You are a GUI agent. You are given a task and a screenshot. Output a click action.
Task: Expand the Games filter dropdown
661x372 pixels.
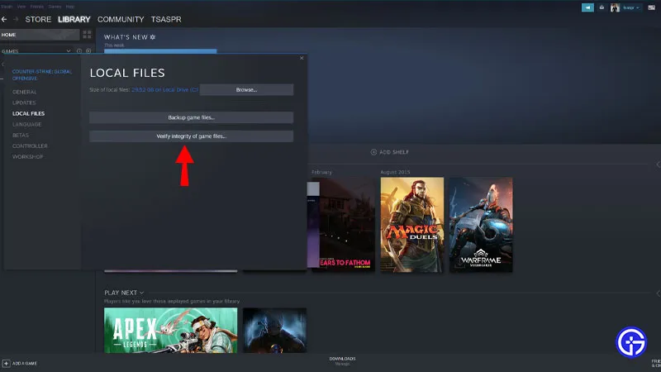click(x=69, y=51)
